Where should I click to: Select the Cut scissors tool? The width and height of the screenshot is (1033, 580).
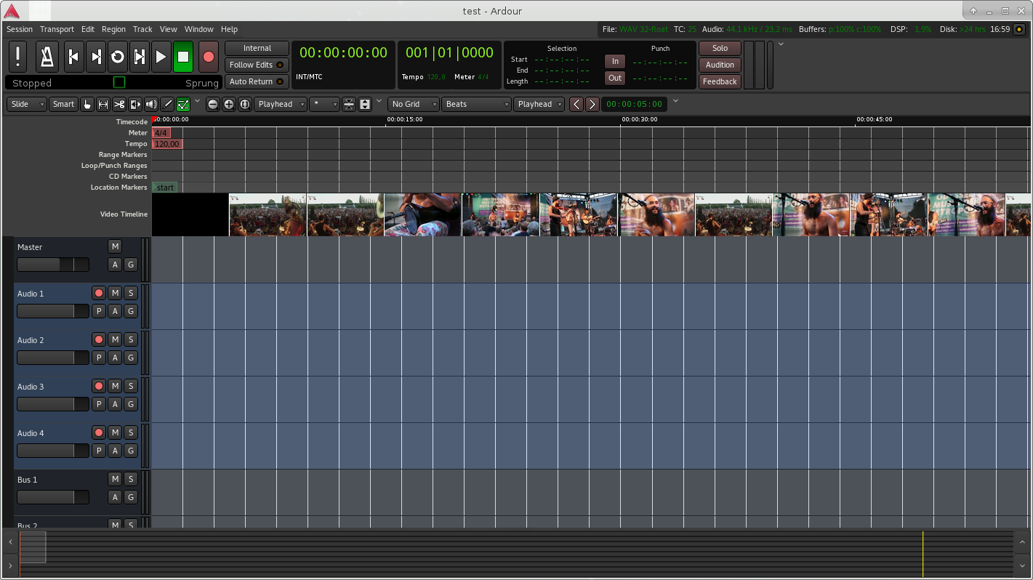[119, 104]
